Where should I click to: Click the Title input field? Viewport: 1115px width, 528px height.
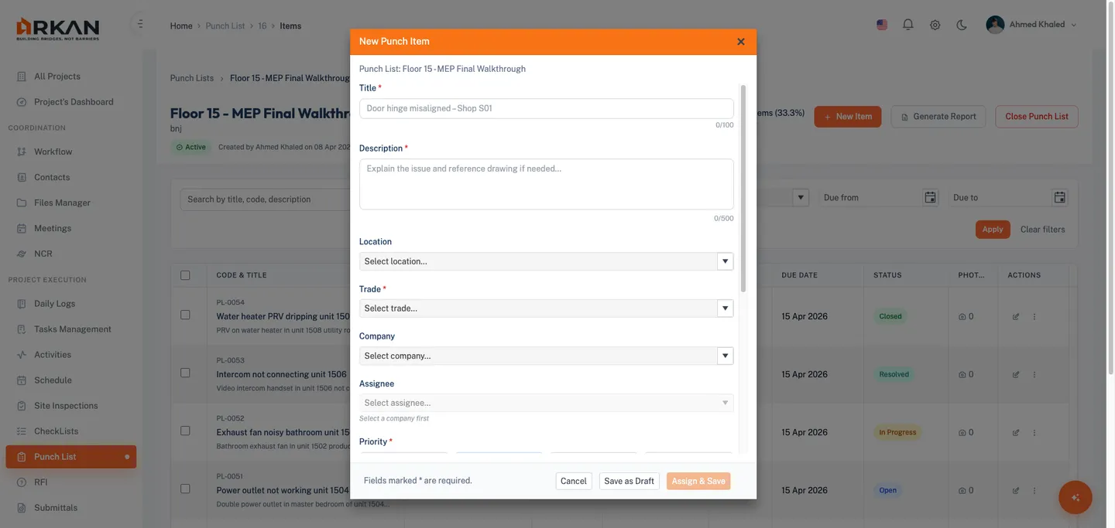tap(546, 109)
